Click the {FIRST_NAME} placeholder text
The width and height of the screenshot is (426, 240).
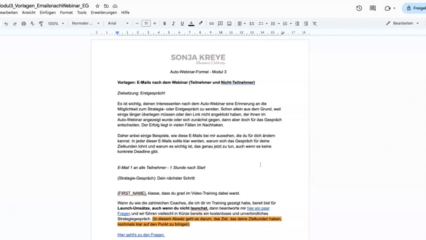click(x=132, y=193)
